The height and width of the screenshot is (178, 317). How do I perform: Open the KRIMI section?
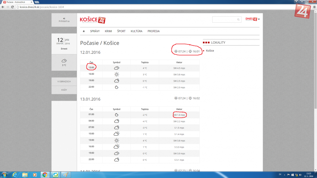pyautogui.click(x=108, y=31)
